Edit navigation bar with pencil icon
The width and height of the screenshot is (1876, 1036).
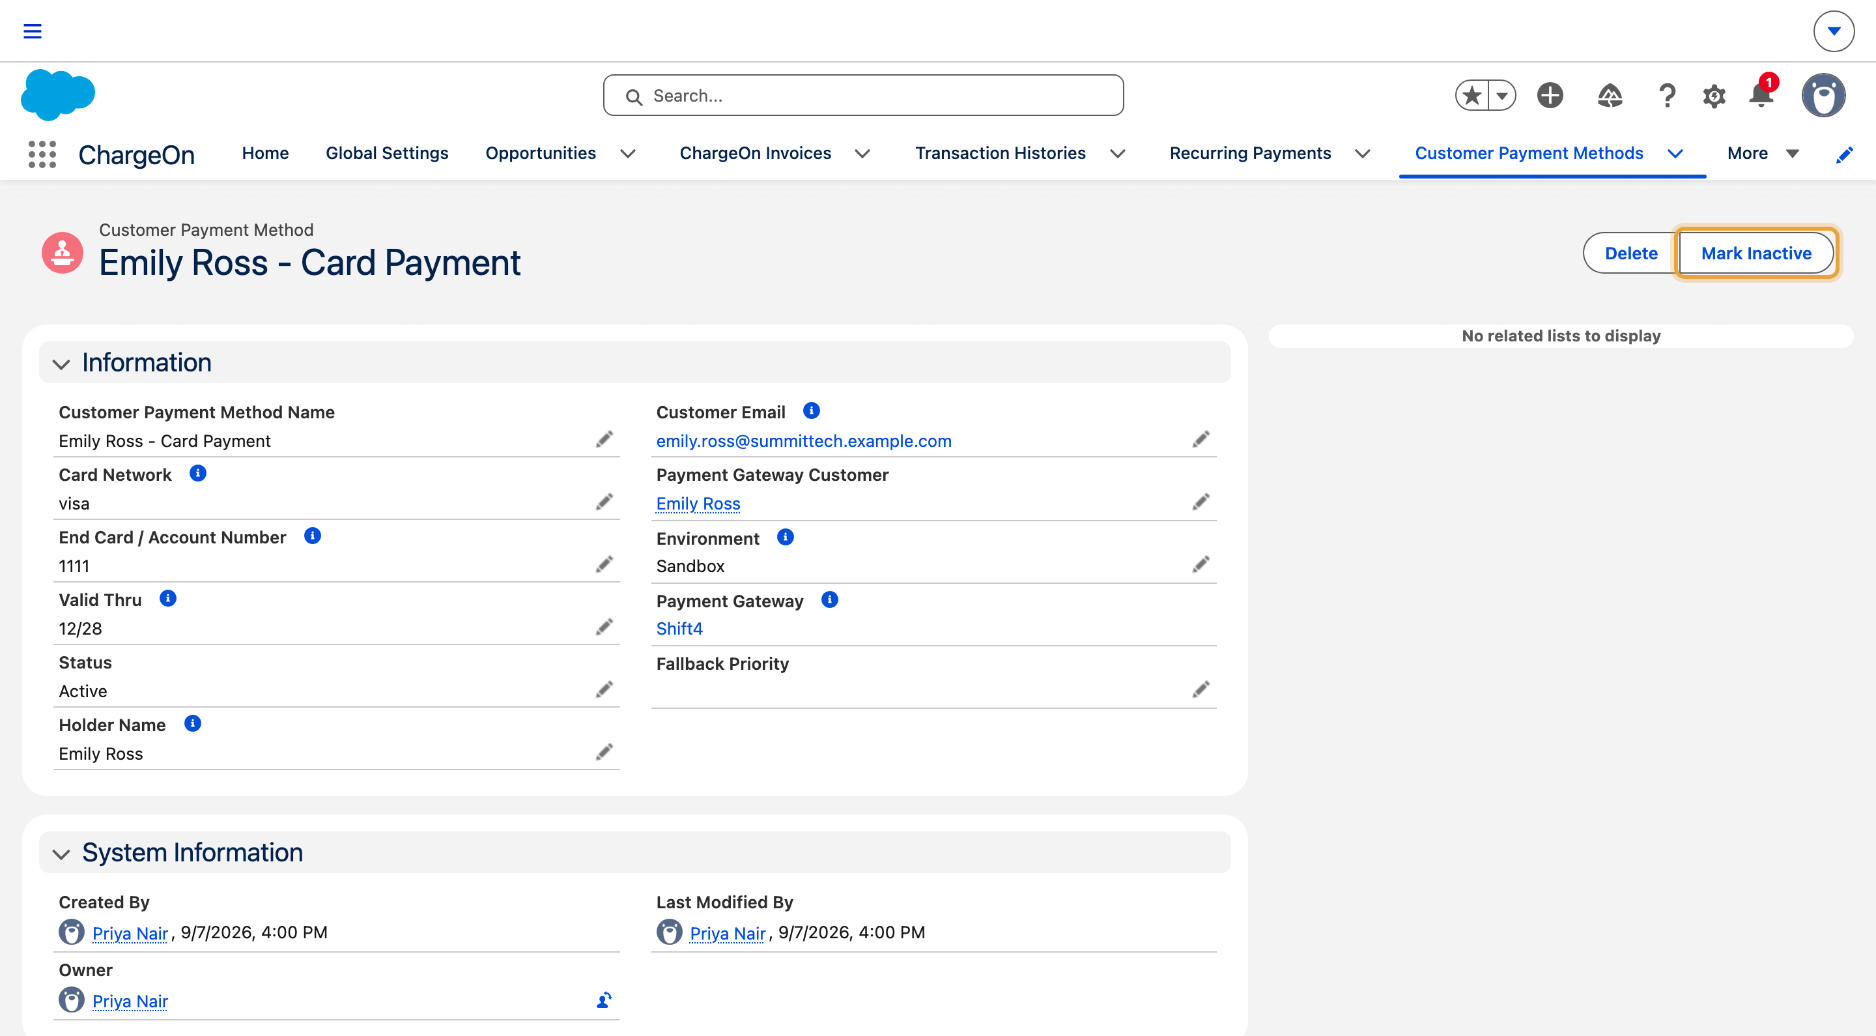pyautogui.click(x=1844, y=154)
